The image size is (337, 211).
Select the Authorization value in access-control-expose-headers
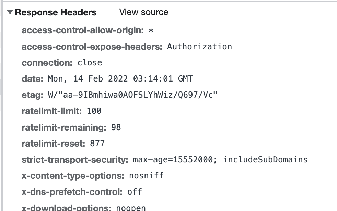click(x=199, y=47)
